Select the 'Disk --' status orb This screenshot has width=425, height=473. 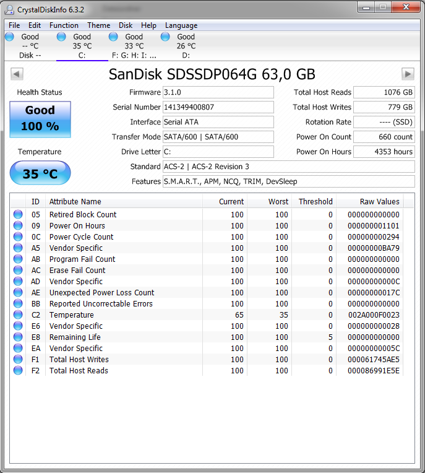tap(10, 37)
